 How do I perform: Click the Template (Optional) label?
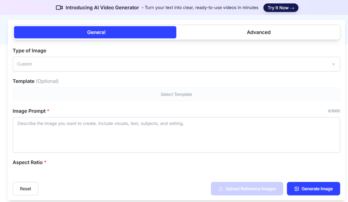click(x=35, y=81)
